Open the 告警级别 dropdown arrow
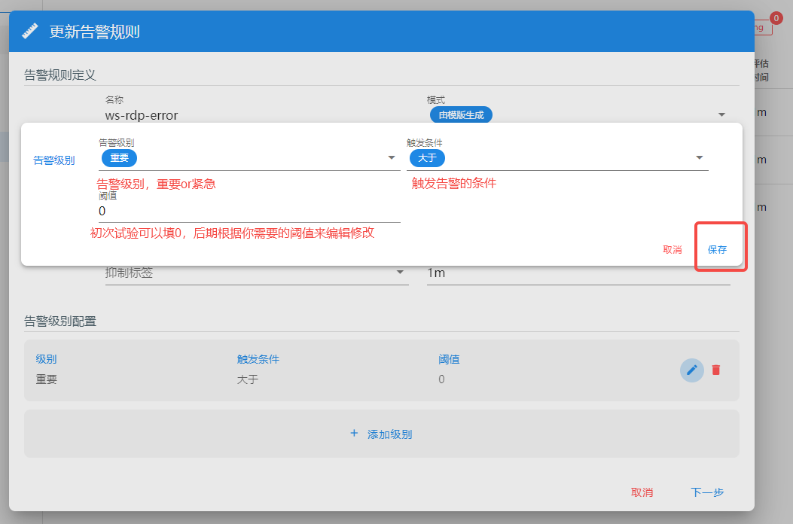Viewport: 793px width, 524px height. (x=392, y=158)
